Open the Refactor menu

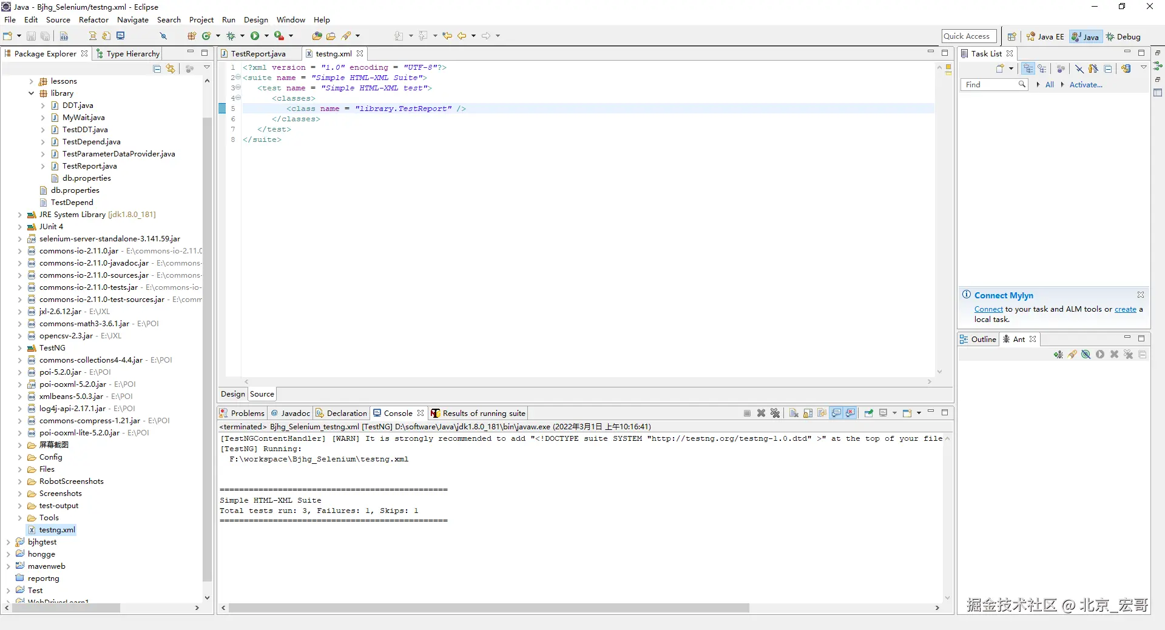click(x=93, y=20)
